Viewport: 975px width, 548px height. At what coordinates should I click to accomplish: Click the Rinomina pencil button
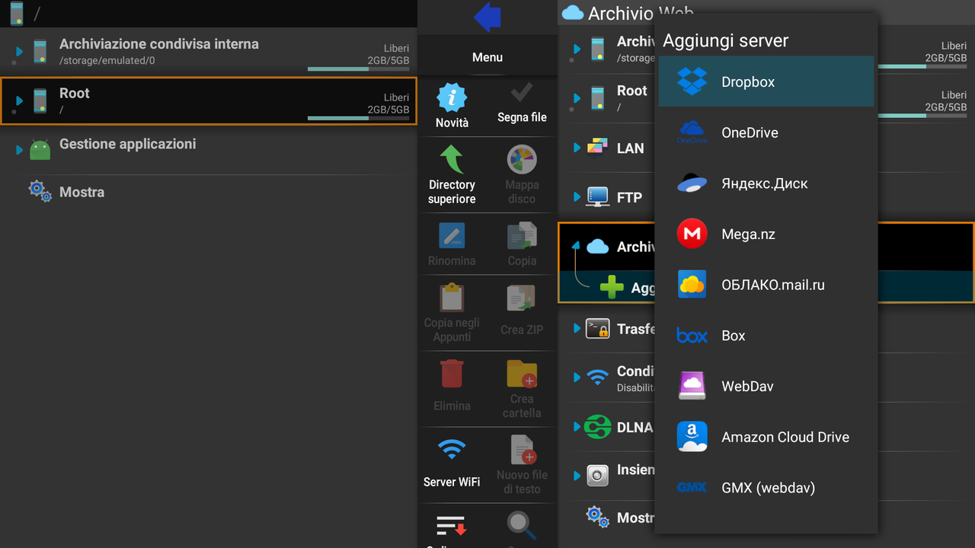point(452,244)
